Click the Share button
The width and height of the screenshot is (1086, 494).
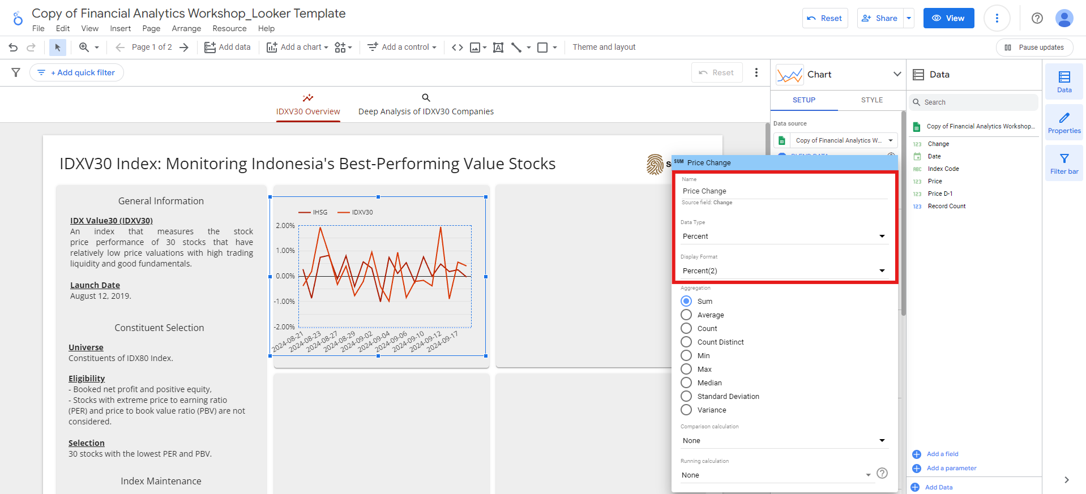(880, 18)
